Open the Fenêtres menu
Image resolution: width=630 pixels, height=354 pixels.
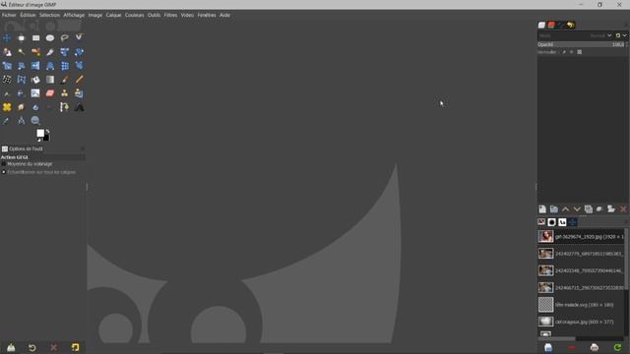(x=207, y=15)
